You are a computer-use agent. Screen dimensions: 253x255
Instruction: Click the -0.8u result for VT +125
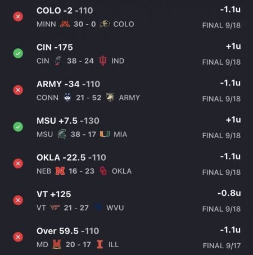(x=229, y=193)
